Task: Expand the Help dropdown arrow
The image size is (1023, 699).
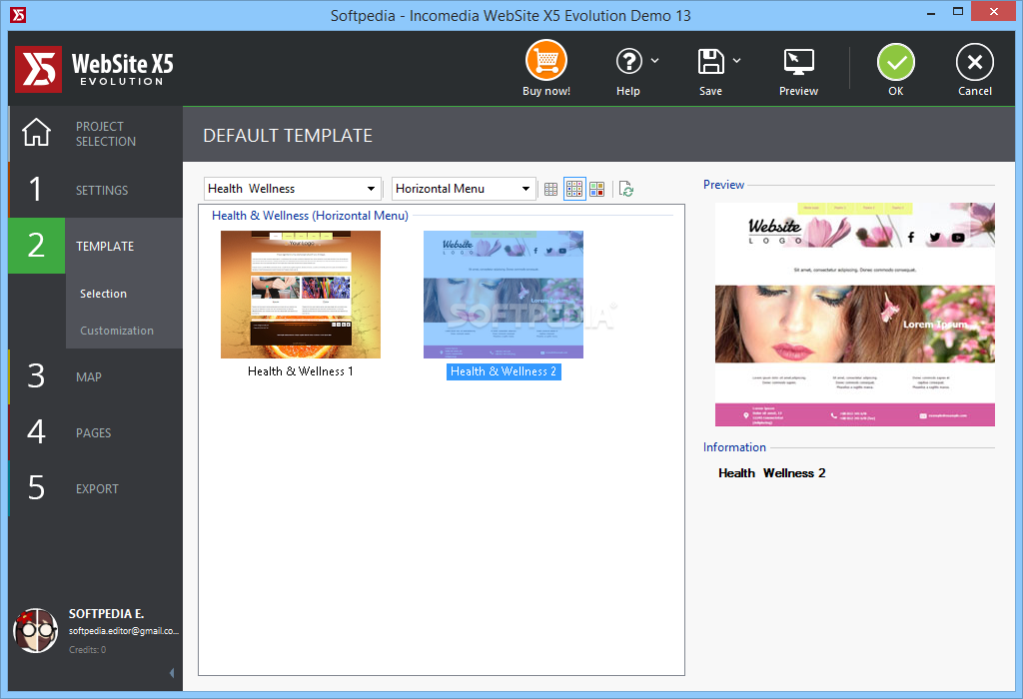Action: [655, 61]
